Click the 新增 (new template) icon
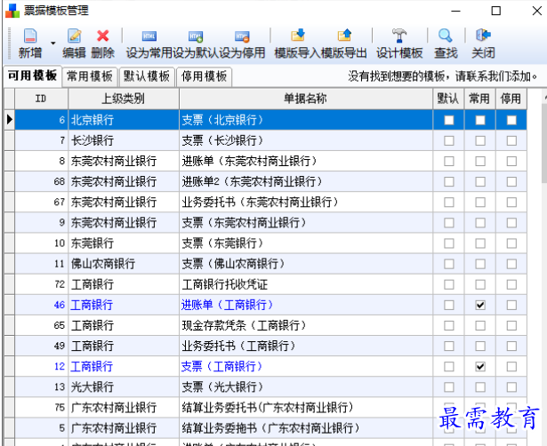The height and width of the screenshot is (446, 547). (30, 36)
